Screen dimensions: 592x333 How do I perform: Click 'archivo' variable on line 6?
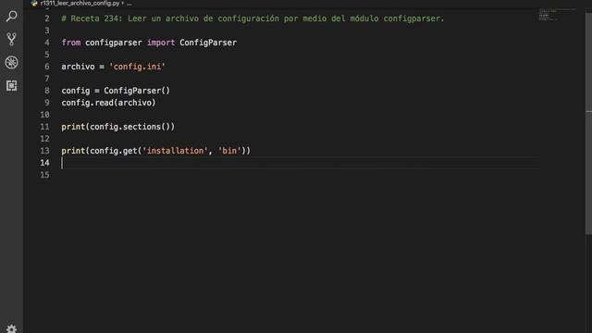[x=78, y=67]
